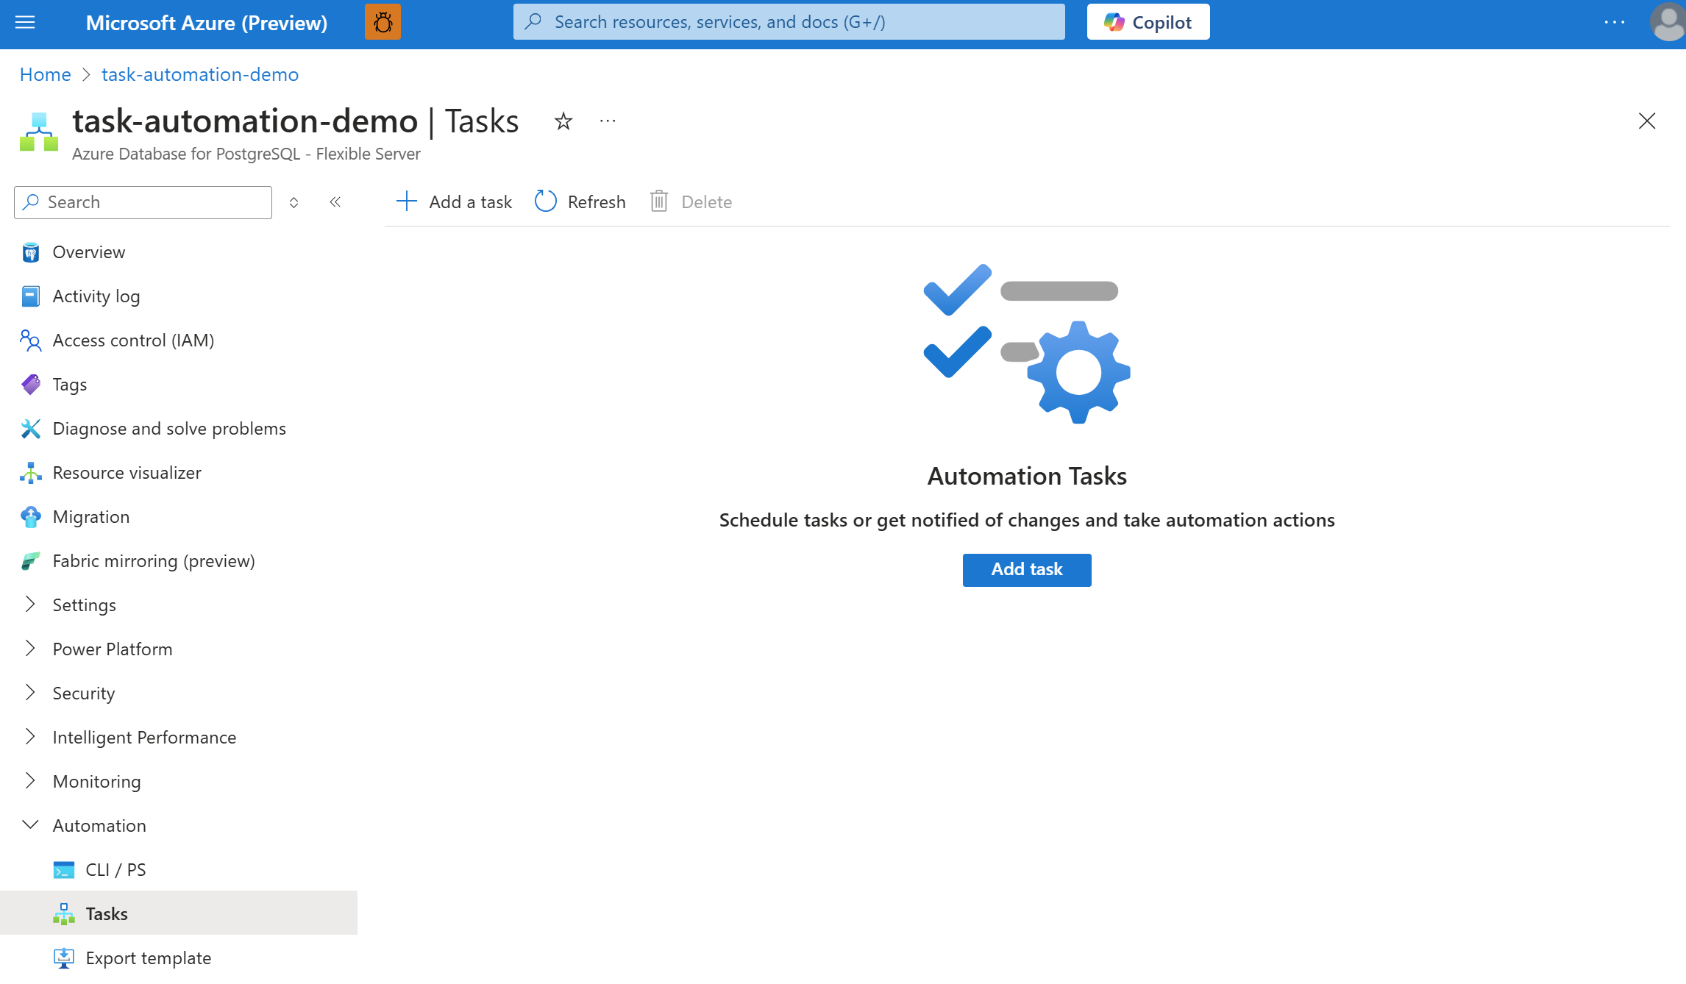This screenshot has width=1686, height=984.
Task: Select the CLI / PS terminal icon
Action: point(65,869)
